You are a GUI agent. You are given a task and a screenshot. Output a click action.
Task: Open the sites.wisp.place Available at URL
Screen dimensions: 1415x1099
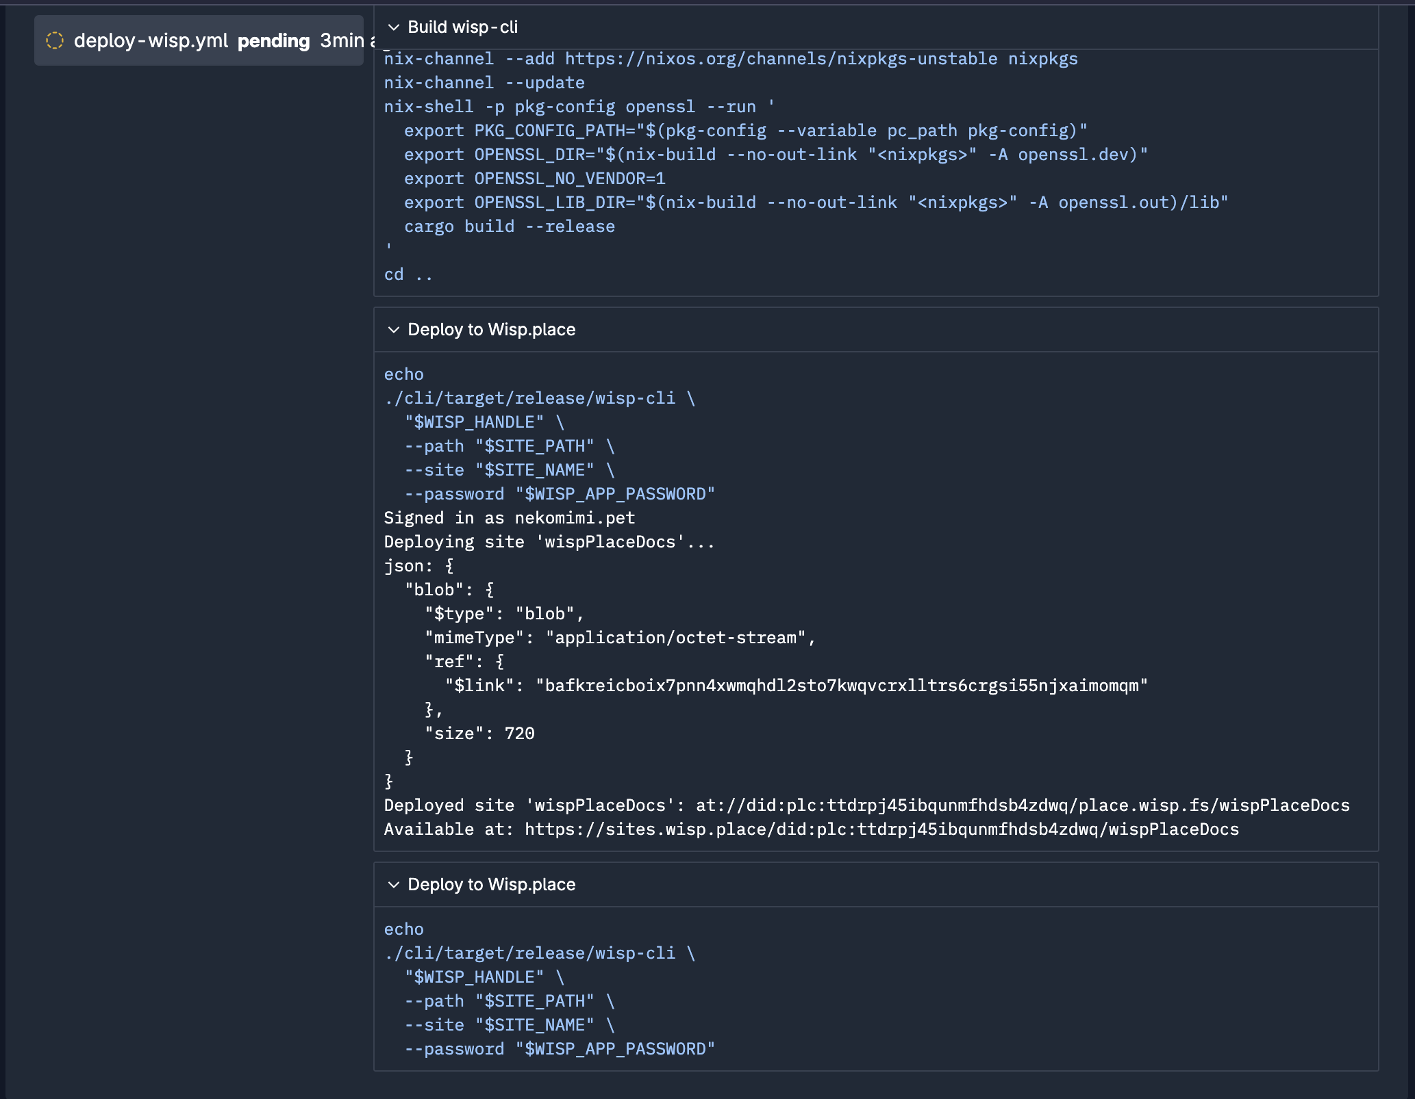881,829
